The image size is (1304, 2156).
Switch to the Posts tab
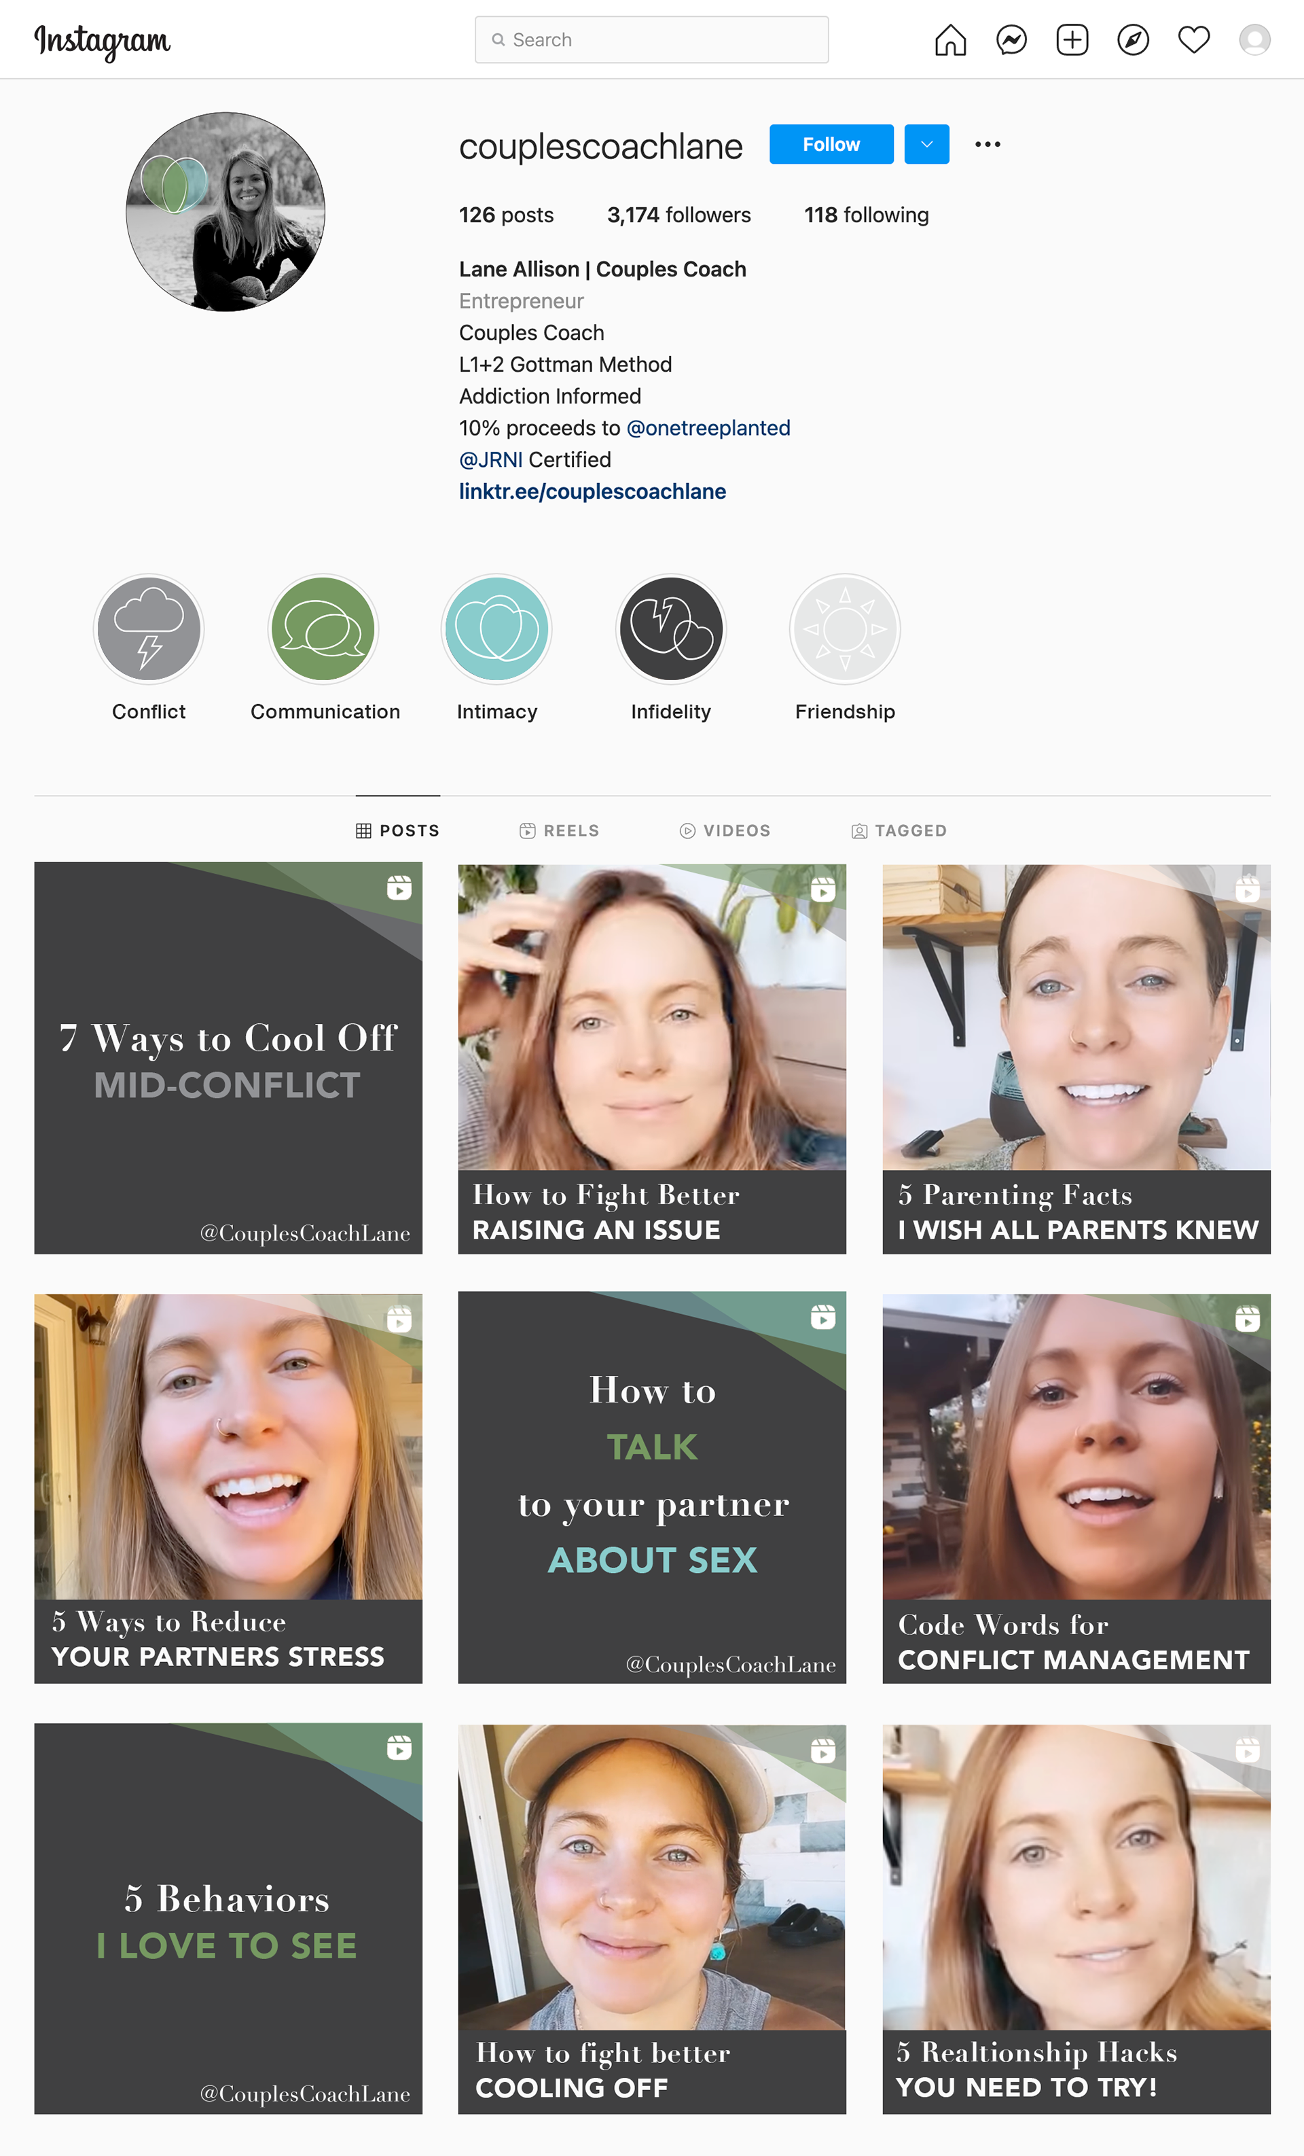click(397, 830)
